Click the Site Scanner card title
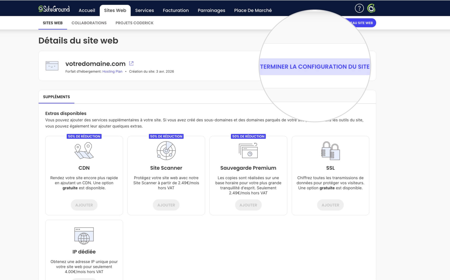Screen dimensions: 450x280 tap(166, 168)
